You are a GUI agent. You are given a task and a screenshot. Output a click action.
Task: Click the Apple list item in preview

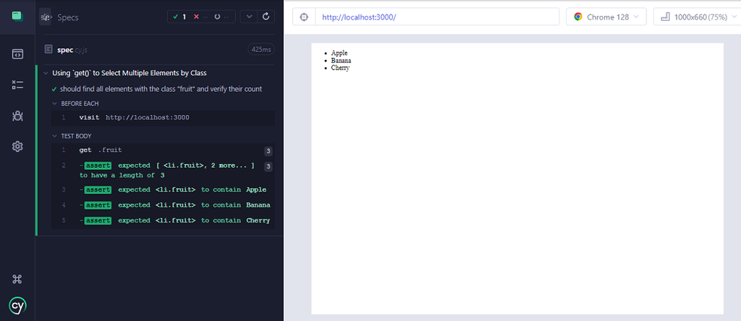coord(339,53)
